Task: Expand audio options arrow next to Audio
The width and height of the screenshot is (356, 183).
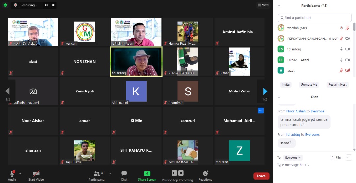Action: coord(20,173)
